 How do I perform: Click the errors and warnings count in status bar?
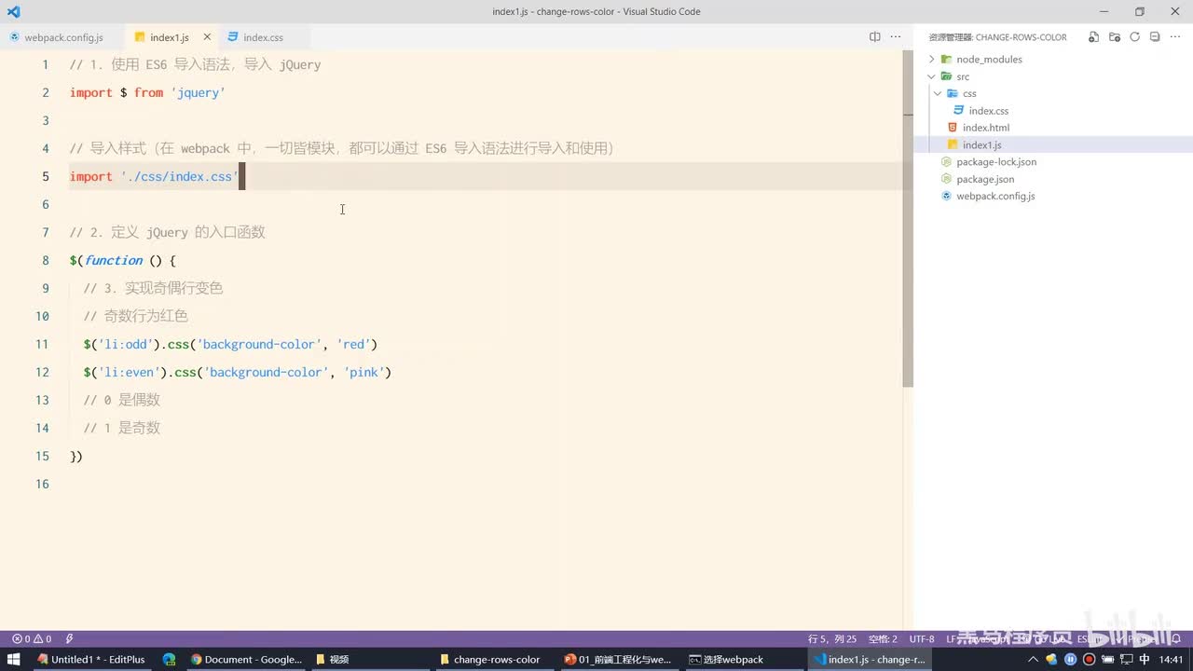tap(31, 639)
